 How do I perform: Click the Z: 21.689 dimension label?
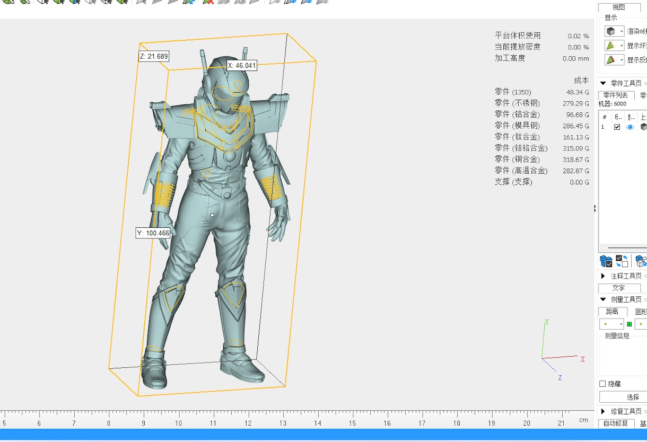click(154, 56)
